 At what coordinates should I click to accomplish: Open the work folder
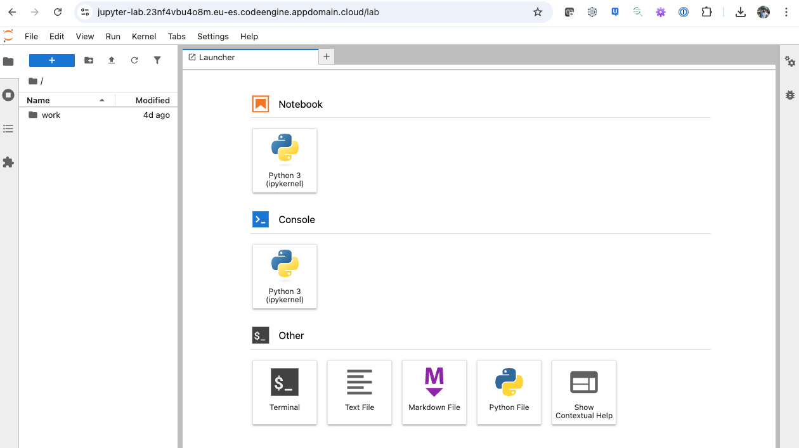(x=51, y=115)
